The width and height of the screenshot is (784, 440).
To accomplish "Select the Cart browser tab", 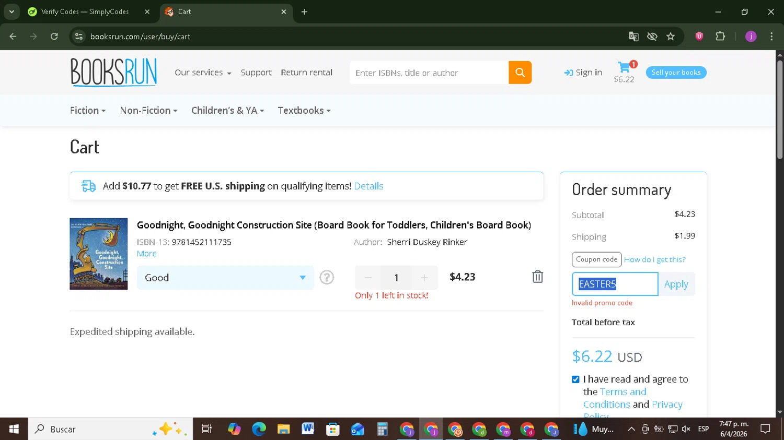I will click(x=226, y=11).
